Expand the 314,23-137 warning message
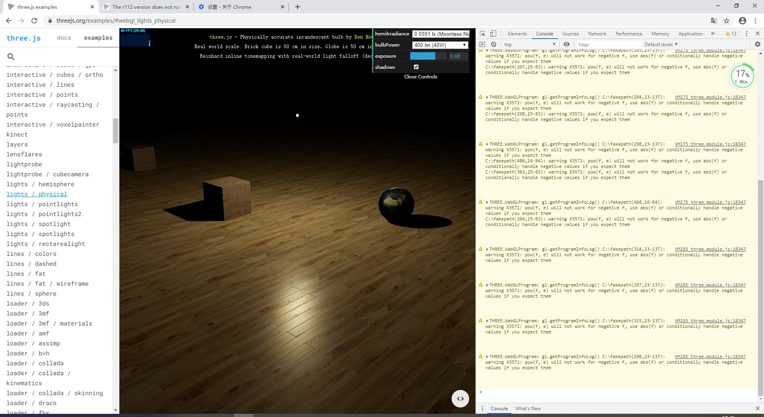This screenshot has width=764, height=417. (x=487, y=249)
